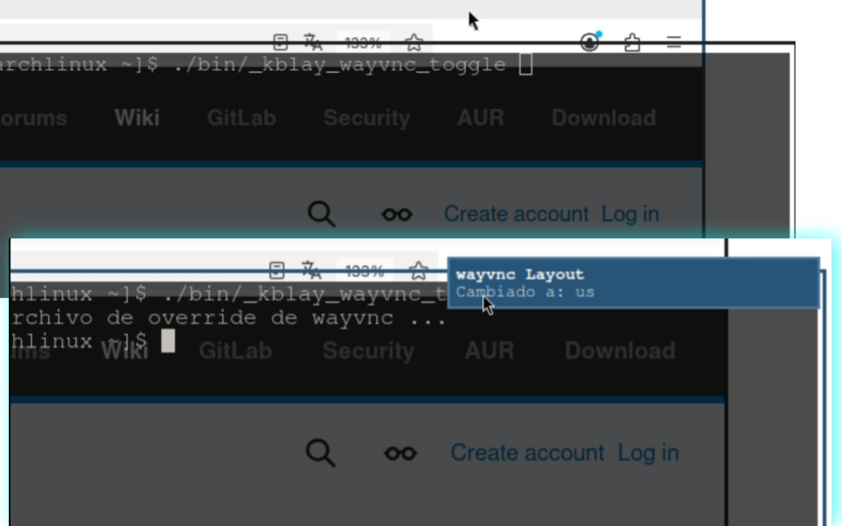Open the extensions puzzle-piece icon
The height and width of the screenshot is (526, 842).
(632, 42)
